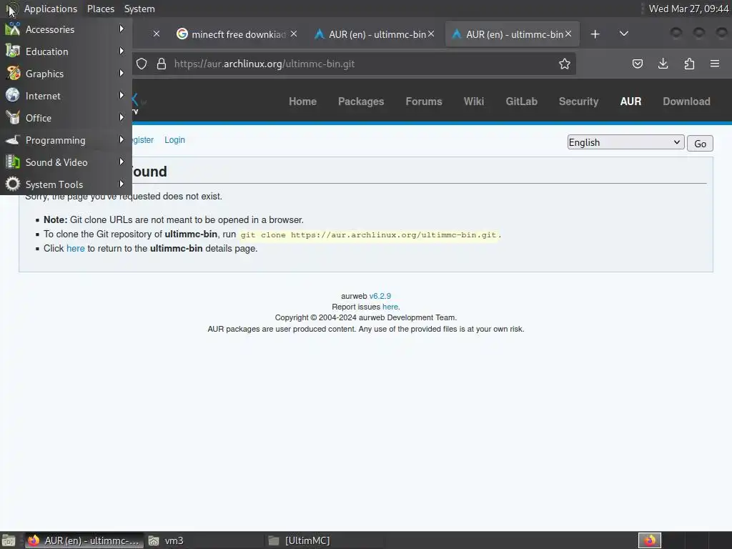The height and width of the screenshot is (549, 732).
Task: Close the minecft free download tab
Action: (x=294, y=34)
